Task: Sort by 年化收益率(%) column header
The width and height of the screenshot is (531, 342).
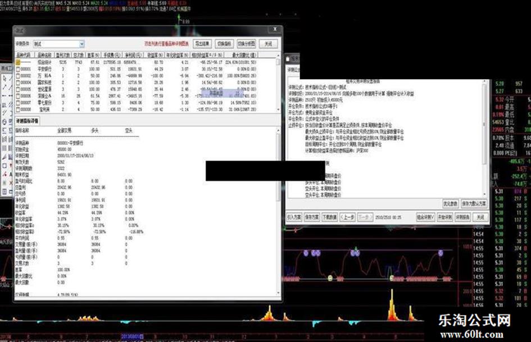Action: (177, 55)
